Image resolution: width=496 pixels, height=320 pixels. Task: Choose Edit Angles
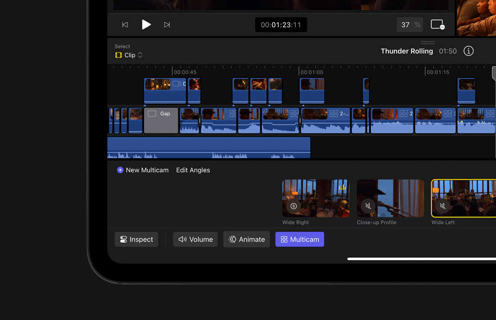click(x=193, y=170)
